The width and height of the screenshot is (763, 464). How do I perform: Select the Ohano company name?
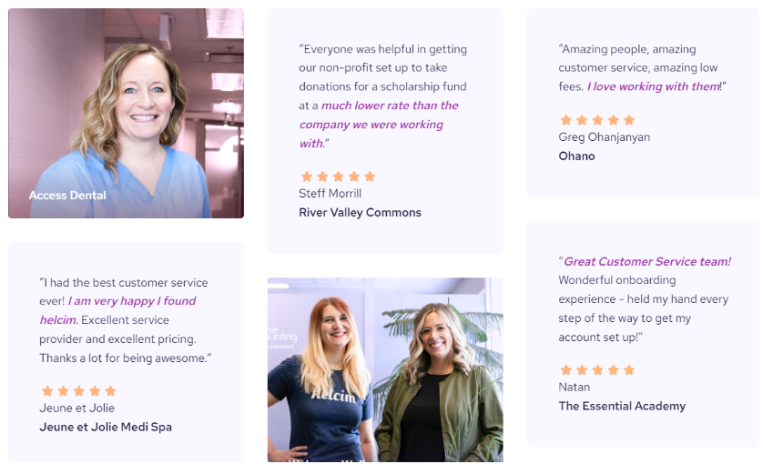[x=576, y=156]
